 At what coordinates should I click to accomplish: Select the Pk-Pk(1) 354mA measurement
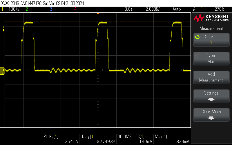pos(61,139)
